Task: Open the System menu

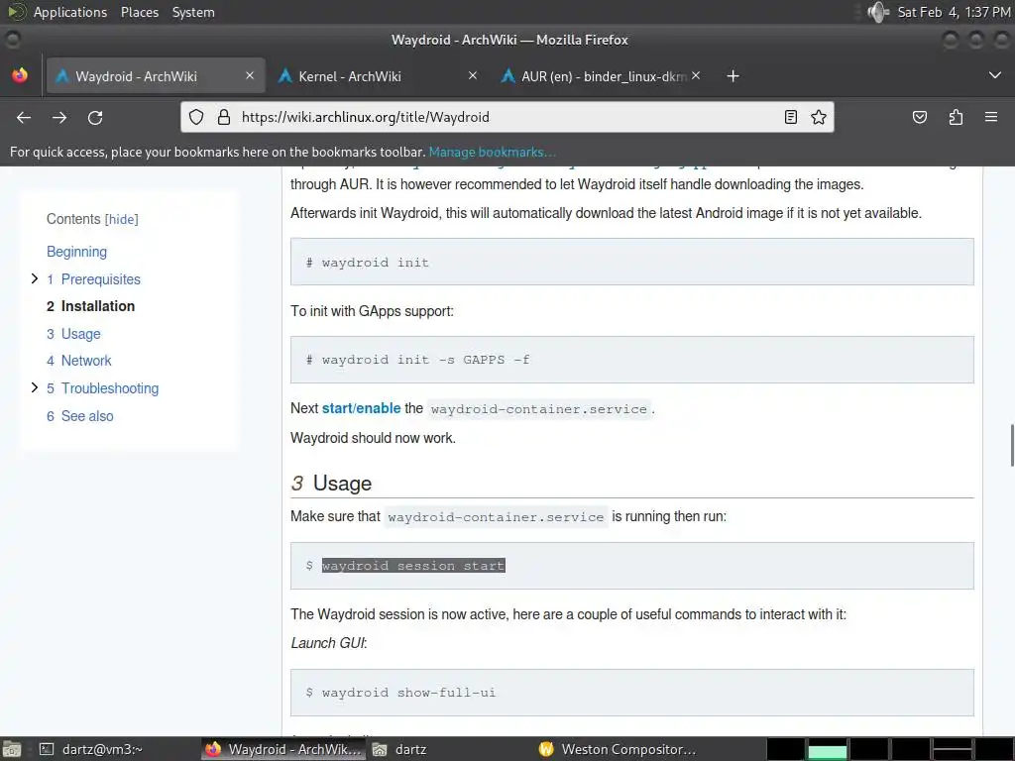Action: click(193, 12)
